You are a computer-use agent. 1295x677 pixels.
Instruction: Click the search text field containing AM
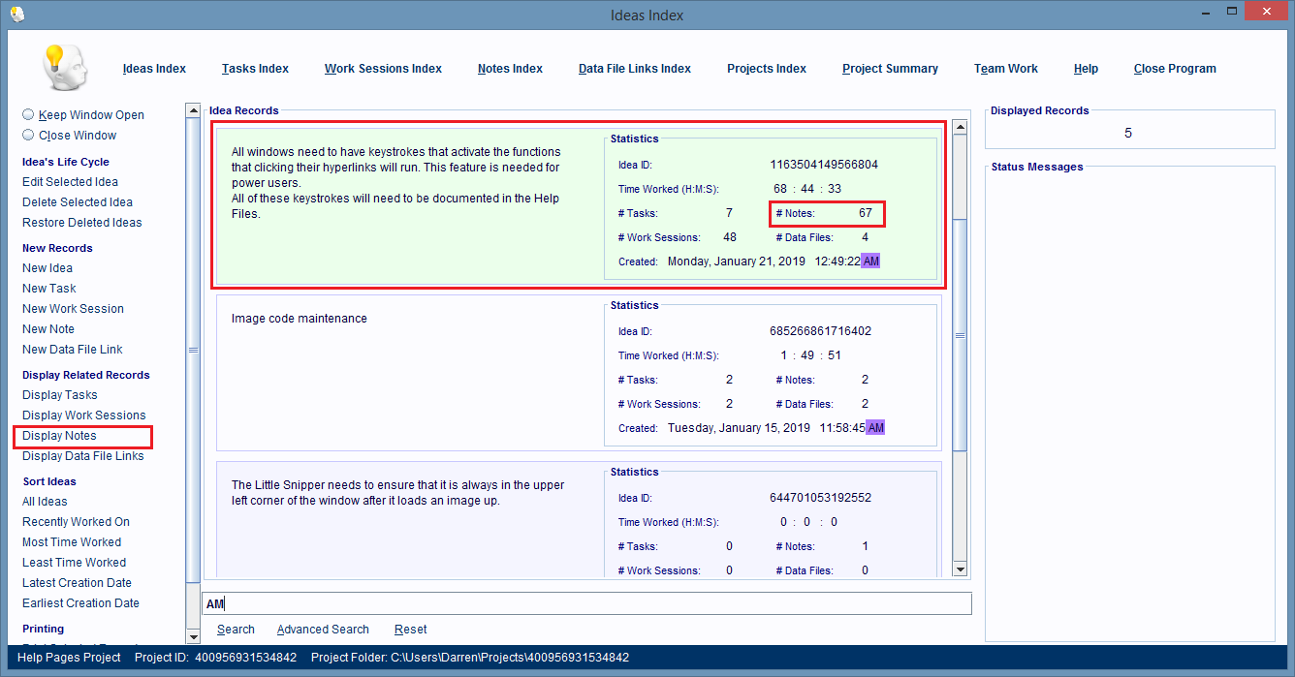coord(586,603)
